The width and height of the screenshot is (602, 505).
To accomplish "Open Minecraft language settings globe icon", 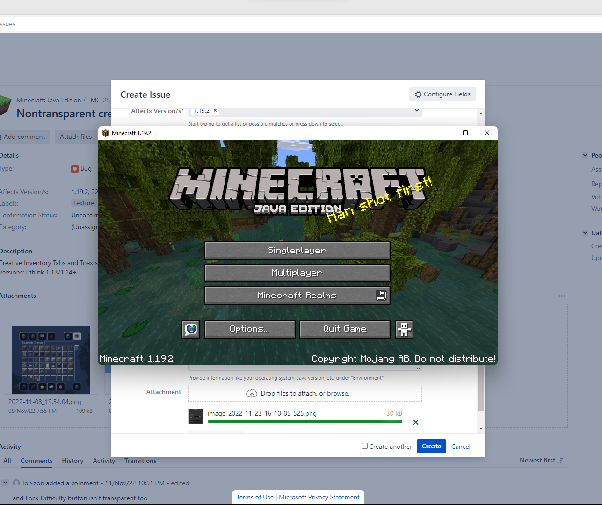I will (191, 329).
